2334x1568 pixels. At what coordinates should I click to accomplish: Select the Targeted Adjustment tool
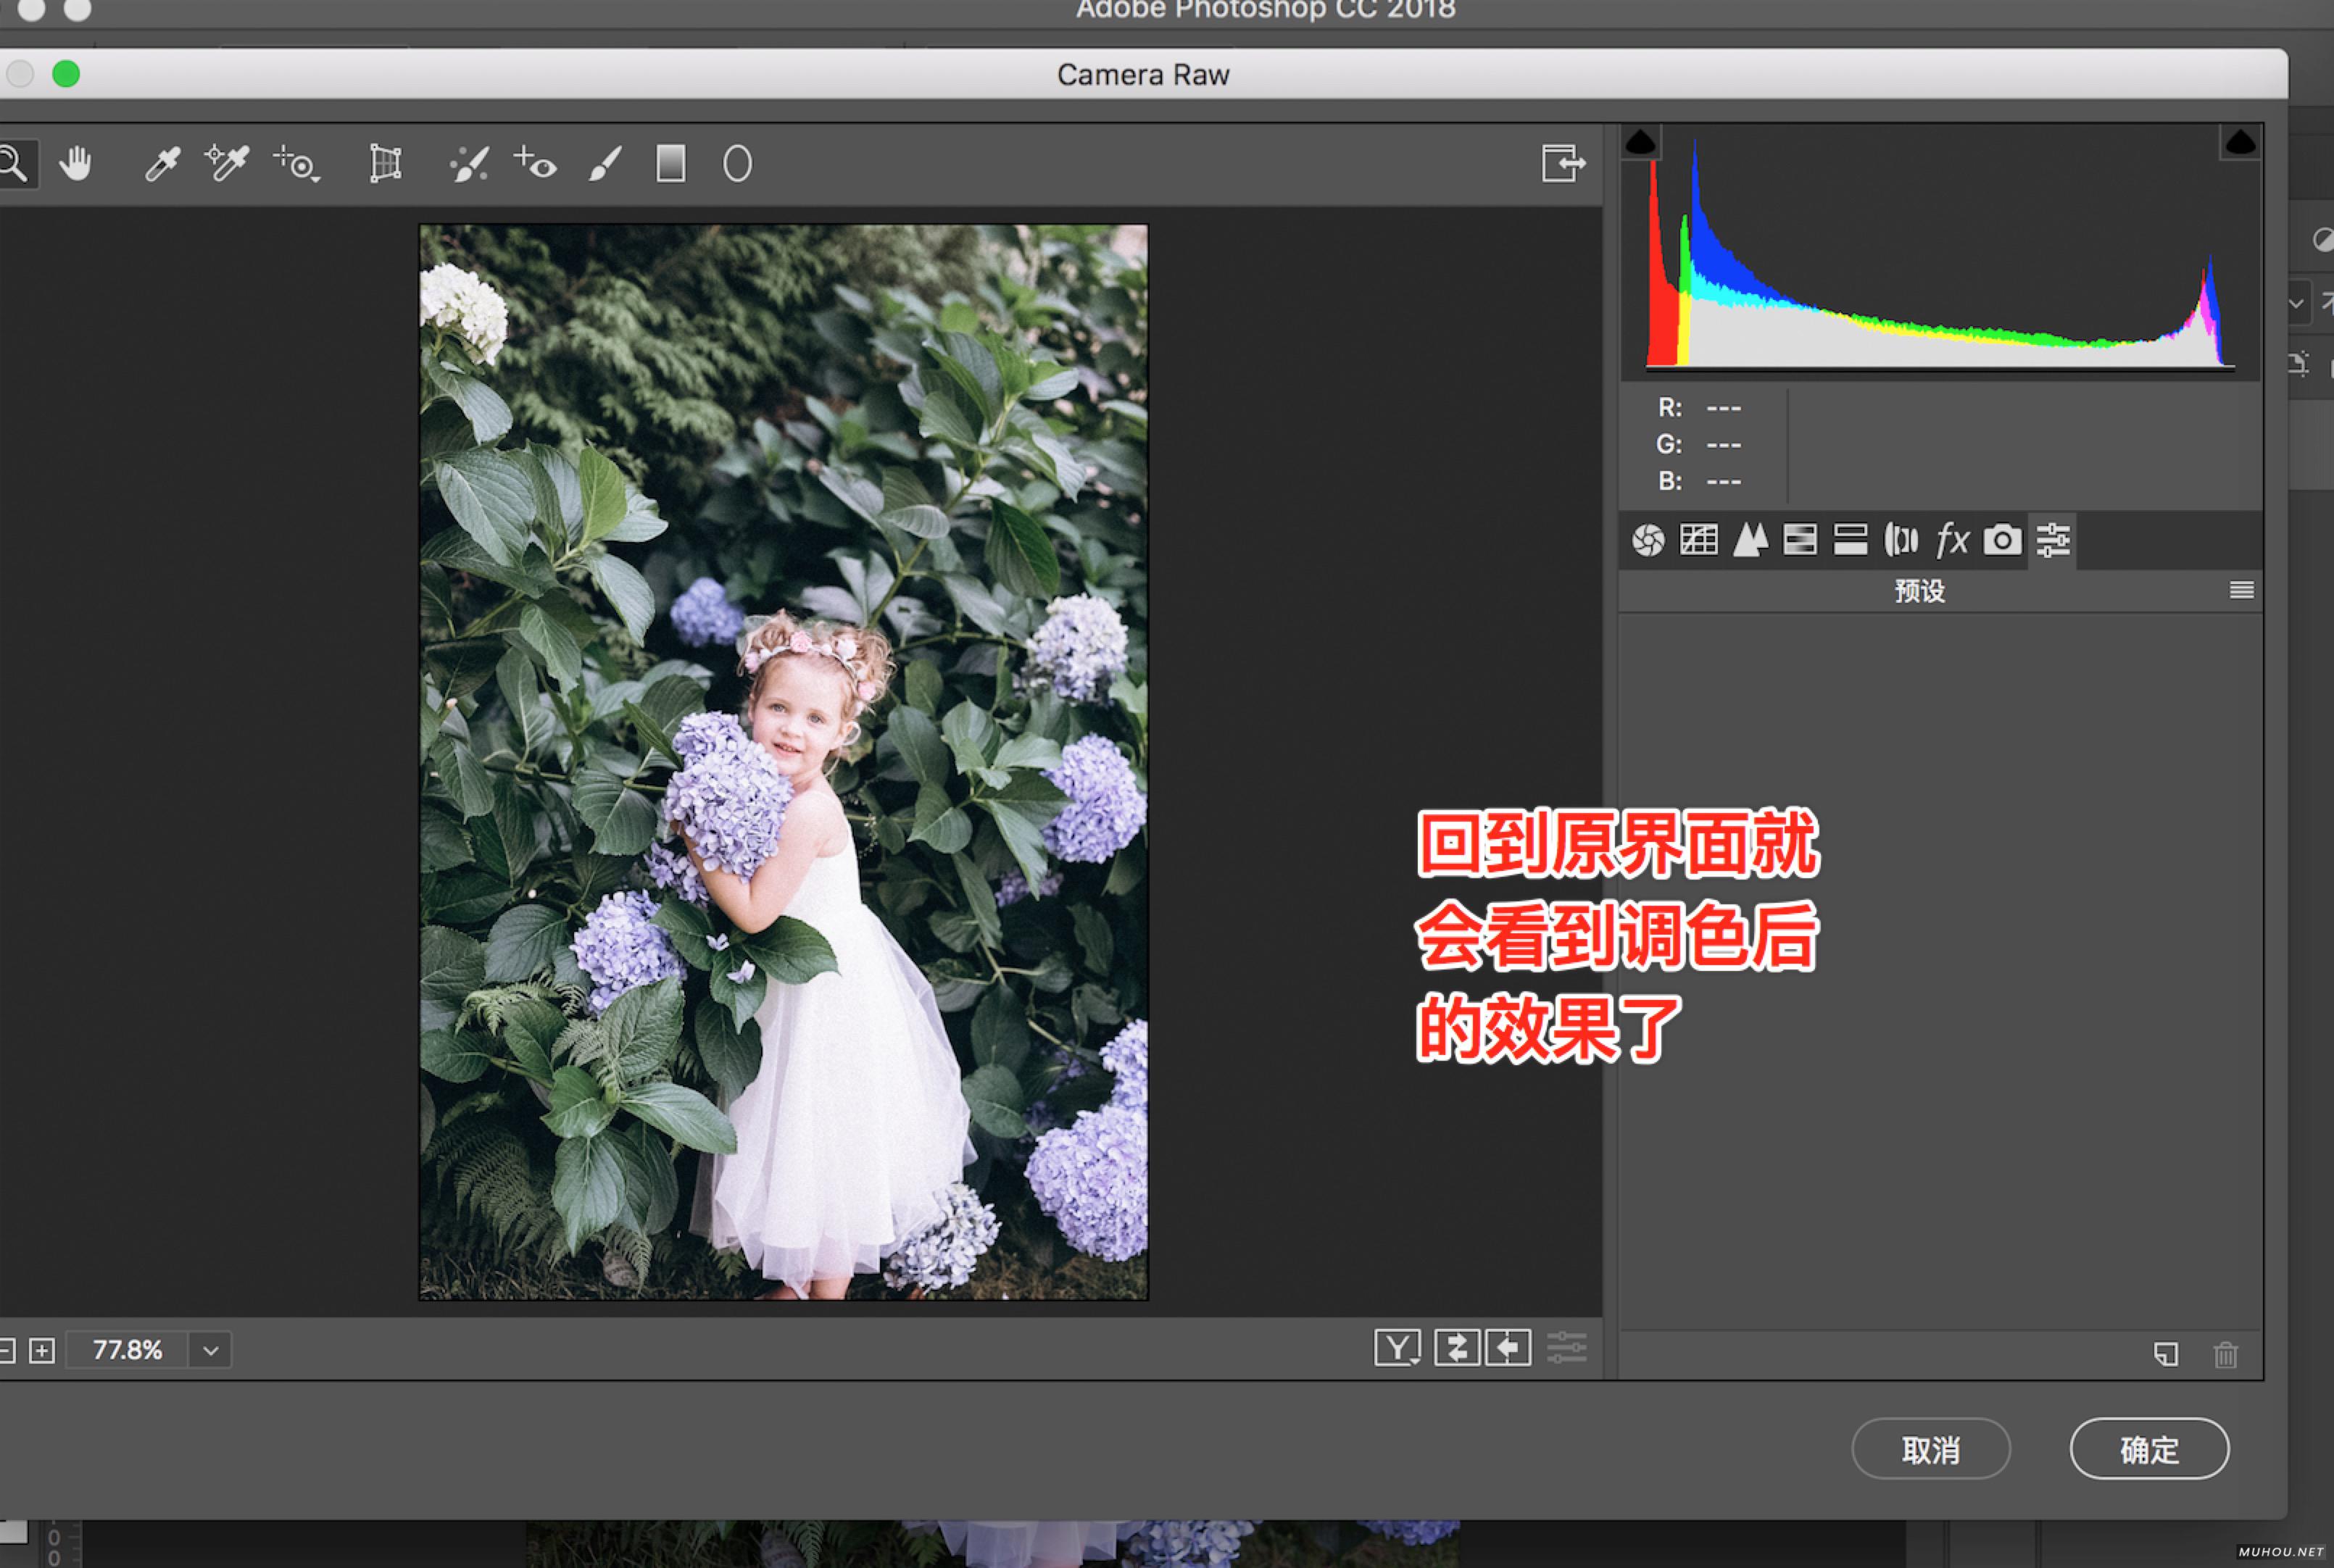(x=296, y=163)
